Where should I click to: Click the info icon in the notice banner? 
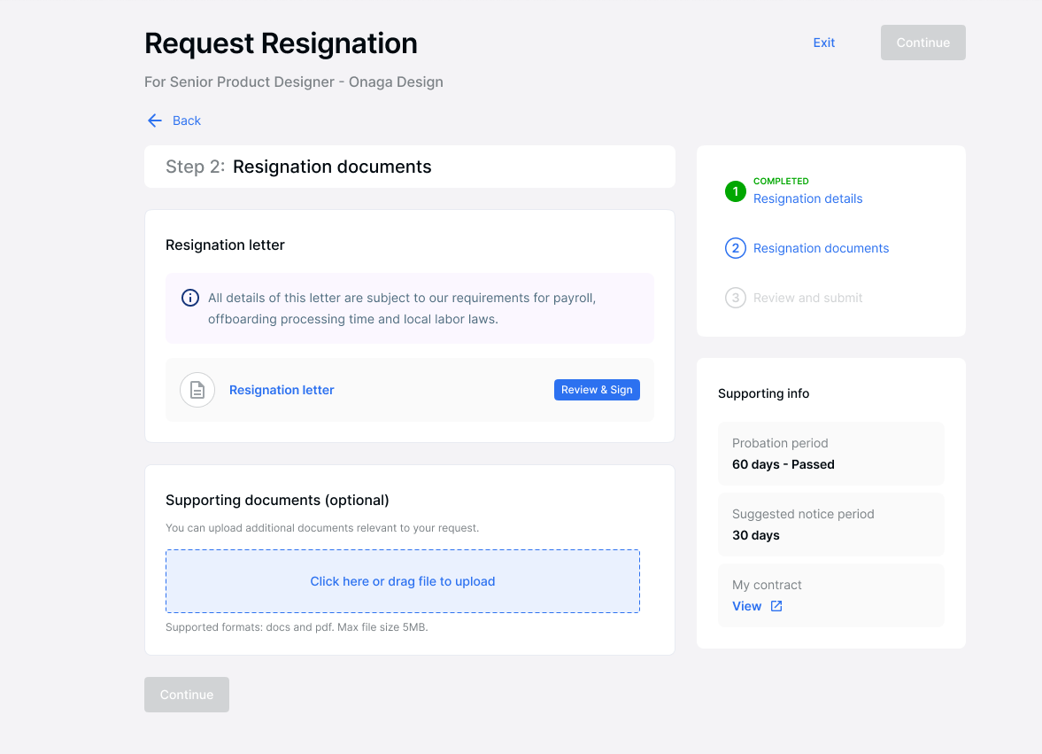[x=190, y=298]
